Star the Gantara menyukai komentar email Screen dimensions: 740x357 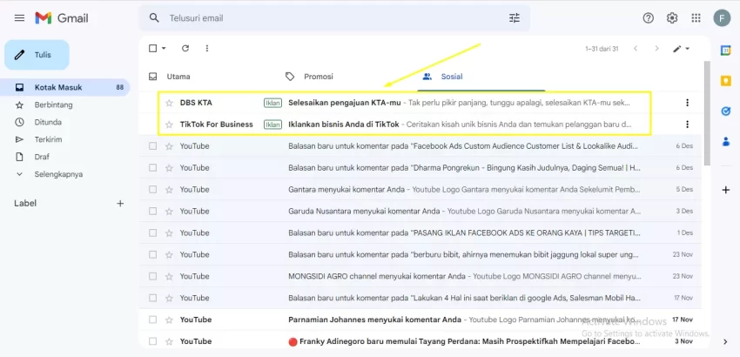pos(169,189)
